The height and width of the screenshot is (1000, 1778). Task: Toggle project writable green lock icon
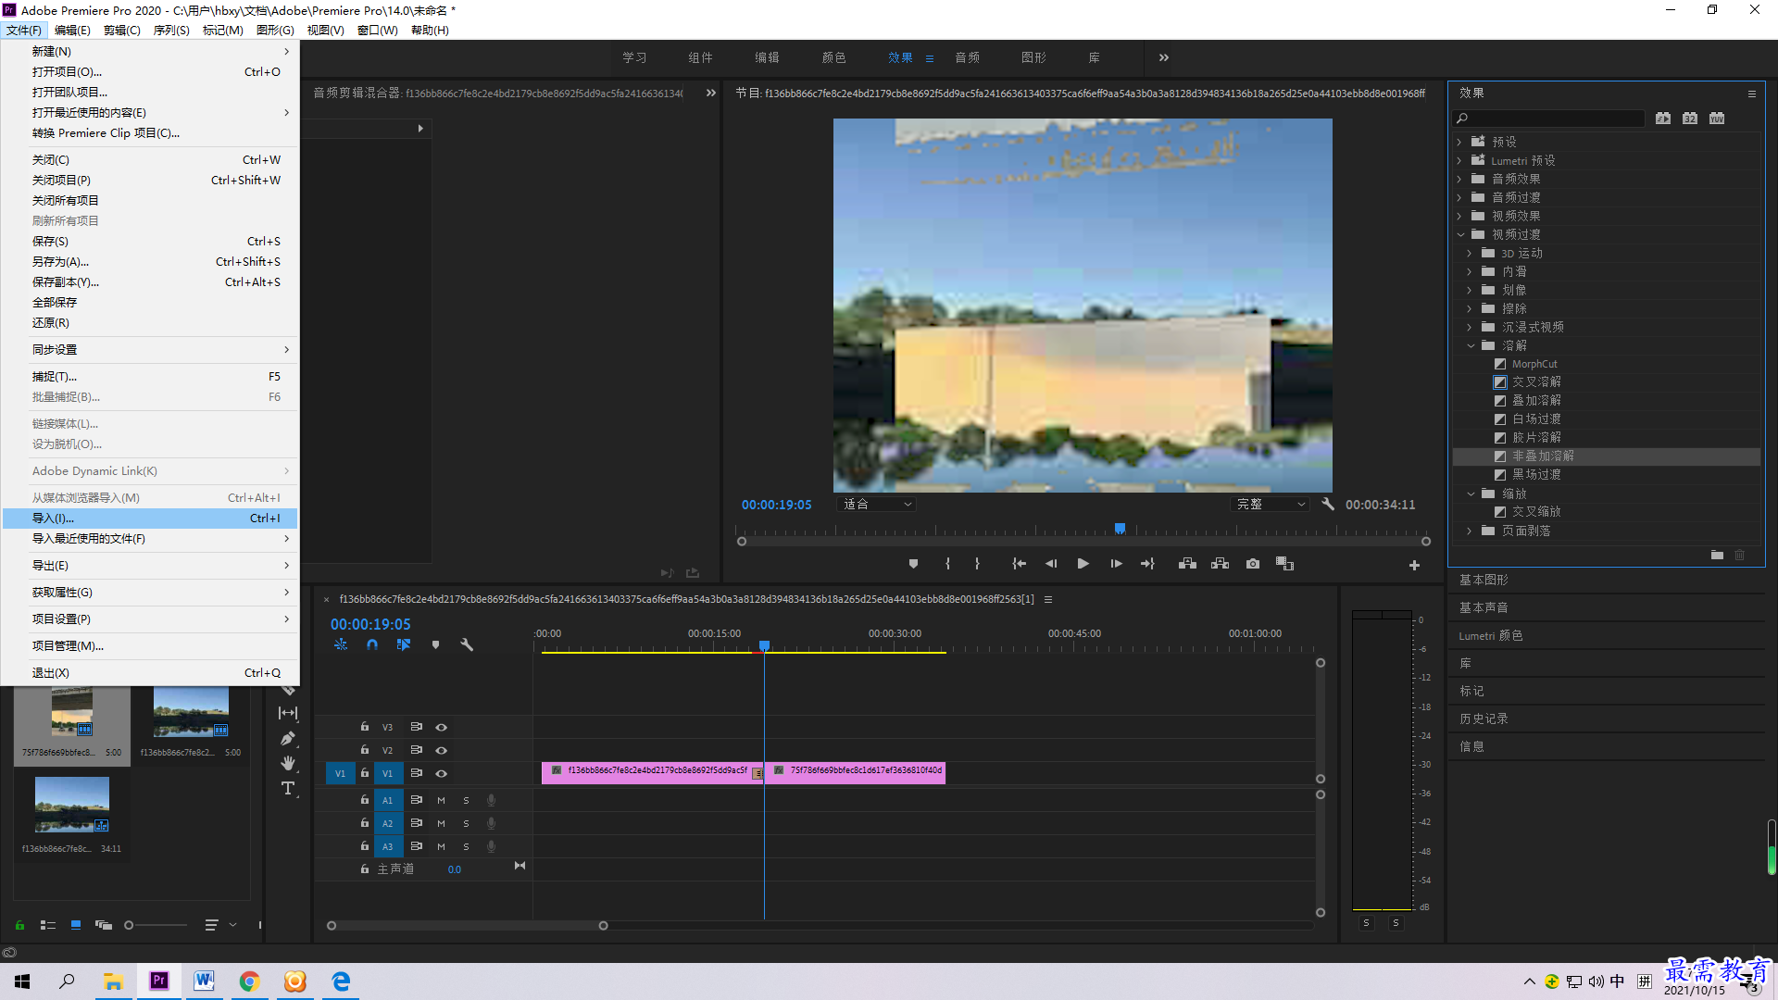(19, 925)
